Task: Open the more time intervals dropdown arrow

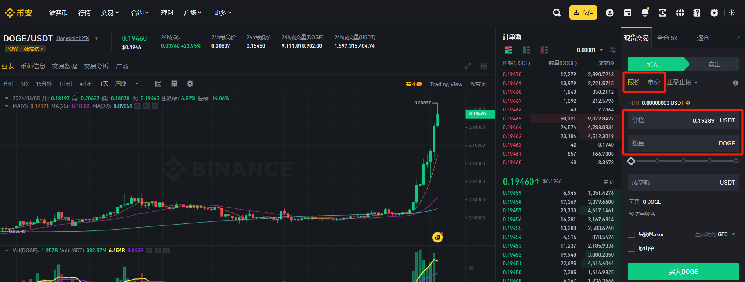Action: tap(137, 84)
